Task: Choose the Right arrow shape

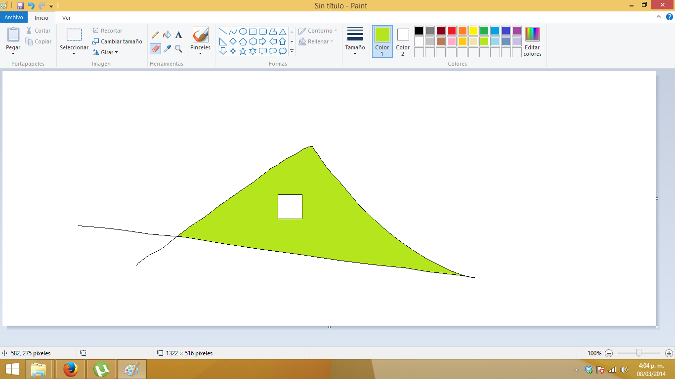Action: [x=263, y=41]
